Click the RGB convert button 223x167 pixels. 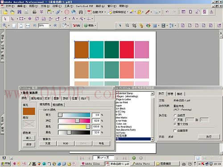coord(66,143)
